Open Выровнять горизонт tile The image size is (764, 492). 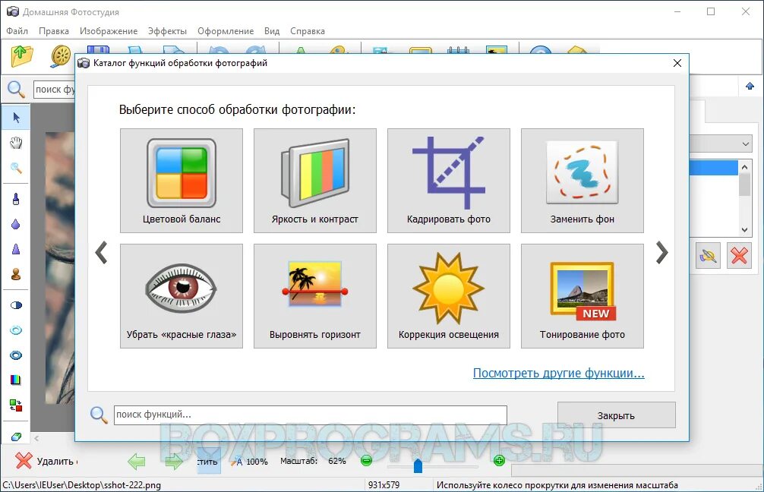pyautogui.click(x=314, y=296)
